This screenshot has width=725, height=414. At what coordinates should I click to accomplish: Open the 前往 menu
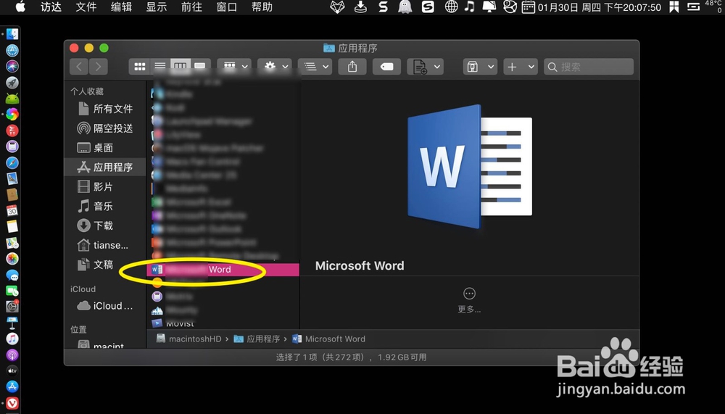tap(191, 7)
